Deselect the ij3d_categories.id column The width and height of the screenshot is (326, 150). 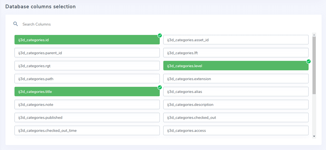tap(87, 40)
